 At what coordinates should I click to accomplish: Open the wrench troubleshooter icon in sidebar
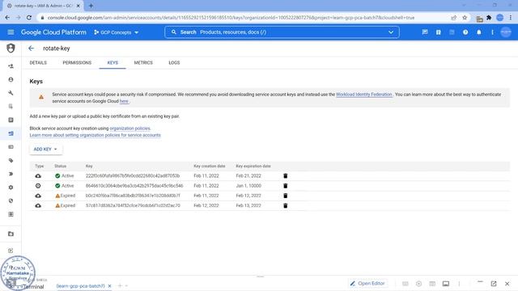click(11, 93)
